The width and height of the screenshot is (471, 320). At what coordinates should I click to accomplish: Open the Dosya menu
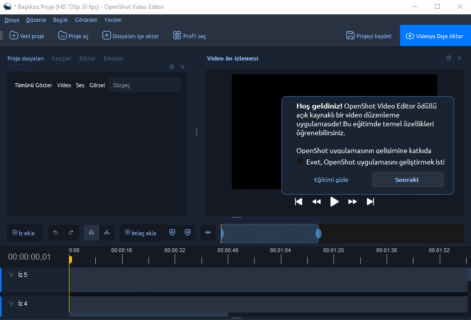tap(12, 20)
